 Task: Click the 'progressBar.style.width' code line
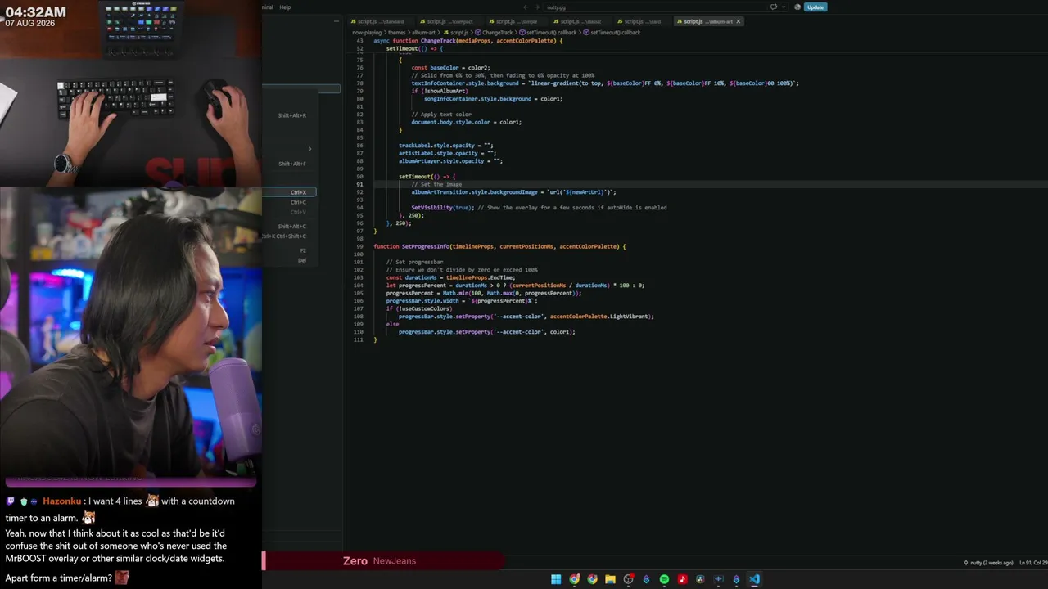point(461,301)
